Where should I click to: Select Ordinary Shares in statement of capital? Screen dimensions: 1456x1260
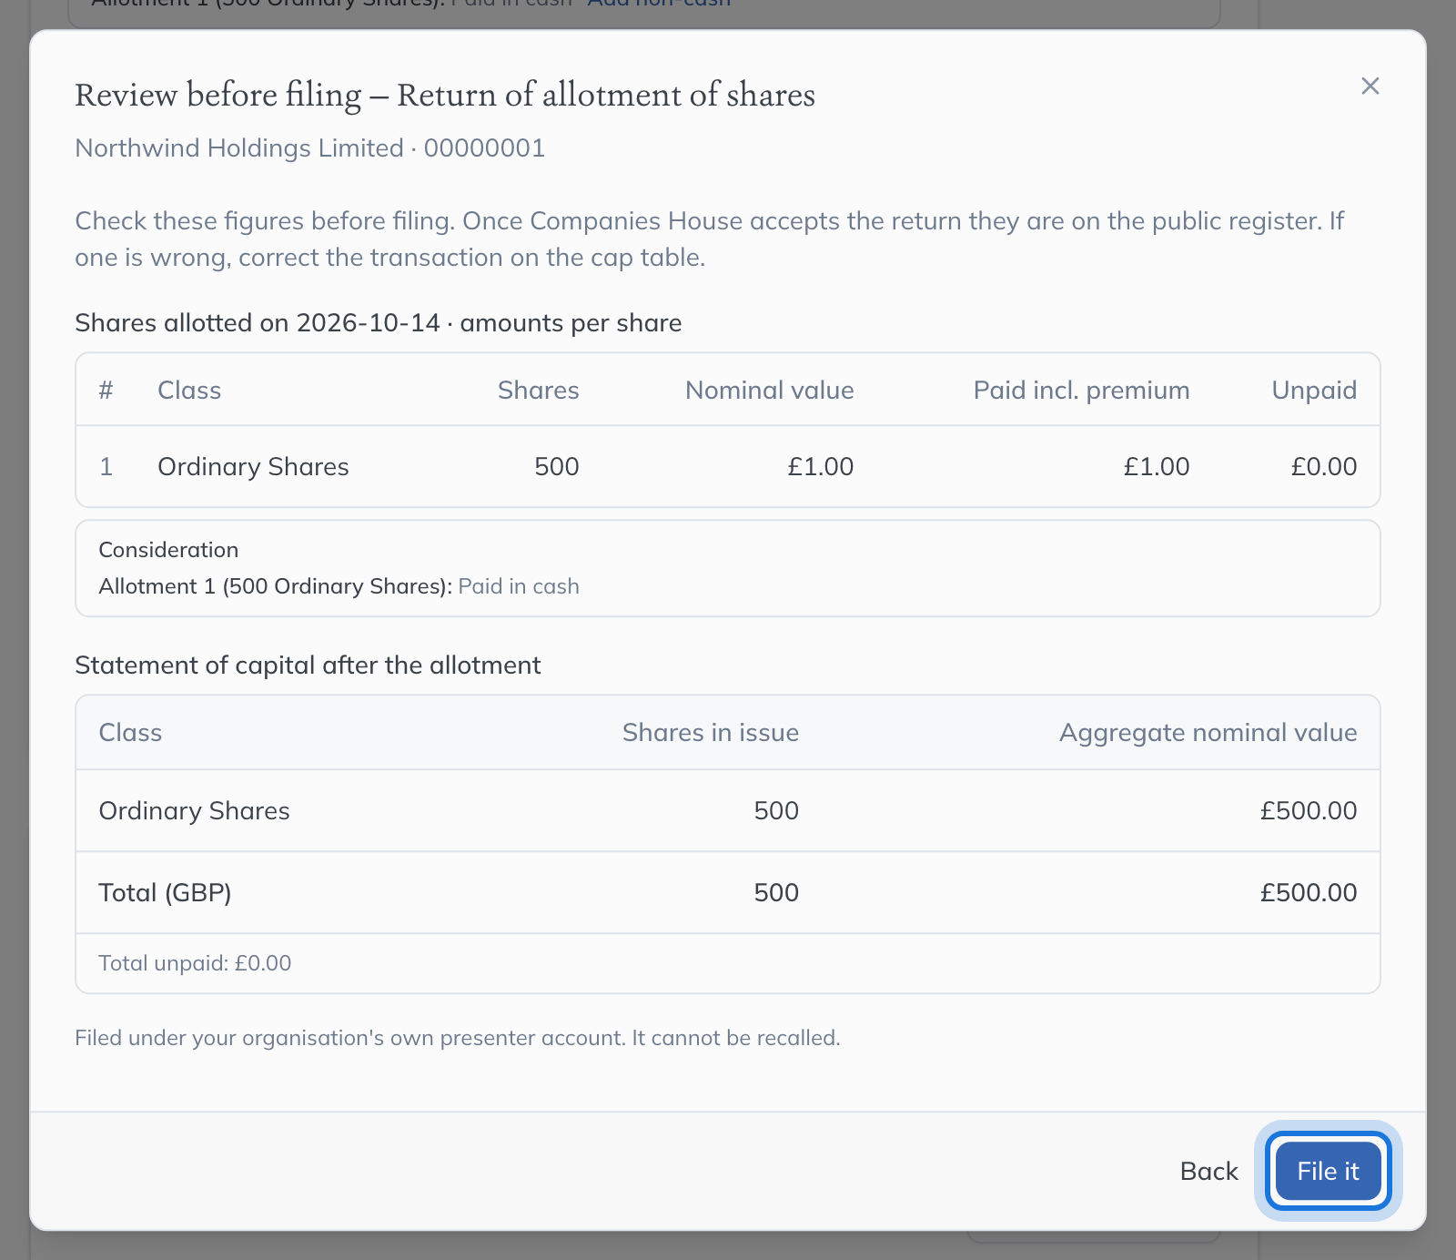tap(194, 810)
